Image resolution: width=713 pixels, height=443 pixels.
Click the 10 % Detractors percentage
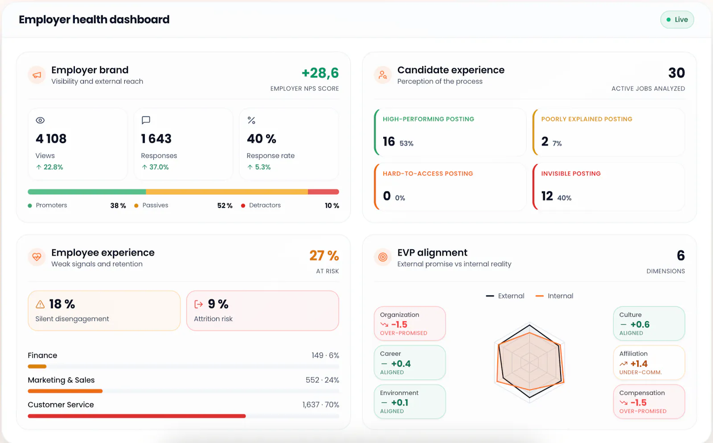click(x=332, y=206)
